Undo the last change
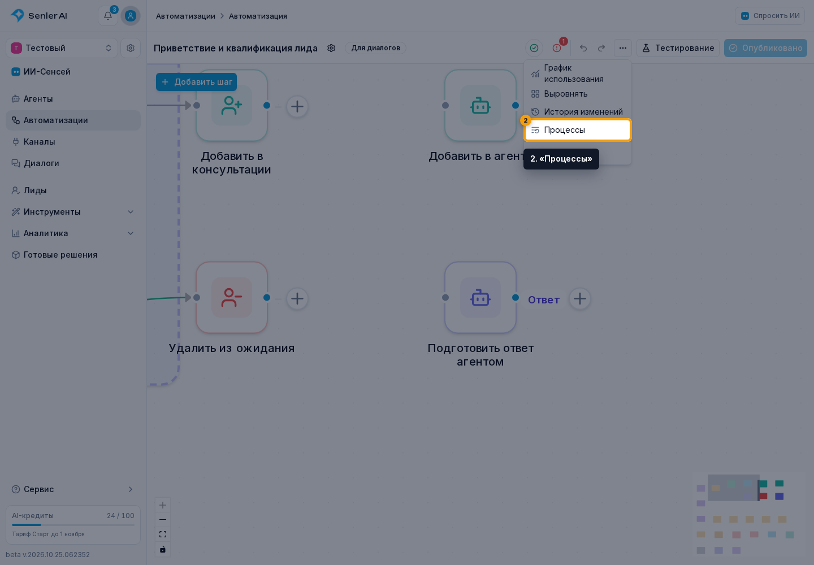Viewport: 814px width, 565px height. pos(583,48)
